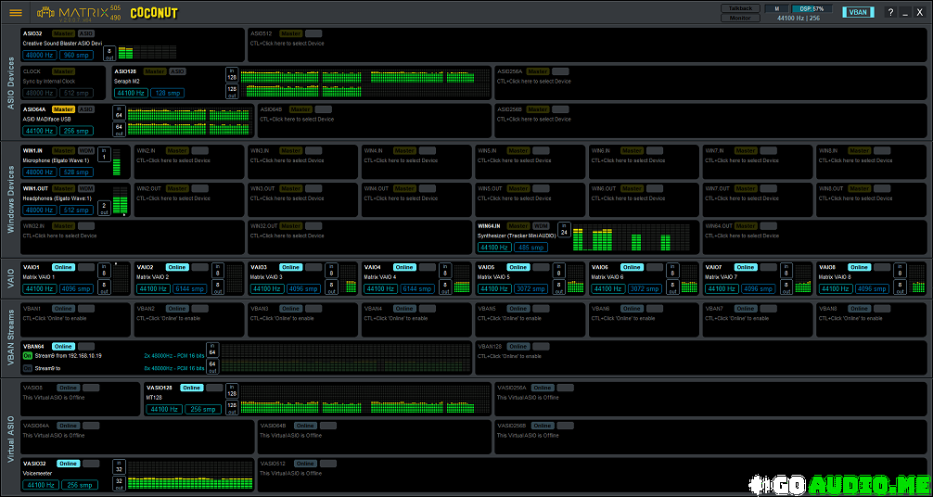This screenshot has height=497, width=933.
Task: Toggle Online for VASIO128
Action: [192, 388]
